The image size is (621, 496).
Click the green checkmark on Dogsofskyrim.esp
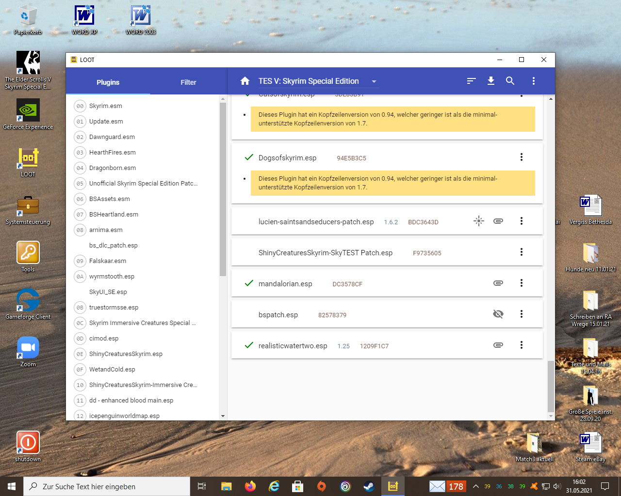(x=249, y=157)
